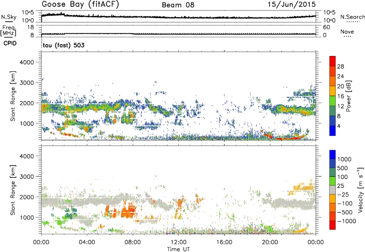
Task: Click the 'Slant Range [km]' label of the power panel
Action: (13, 96)
